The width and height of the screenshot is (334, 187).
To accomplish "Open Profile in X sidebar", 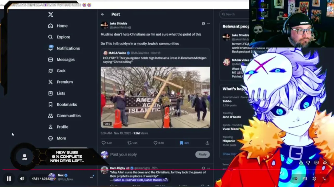I will click(x=58, y=127).
